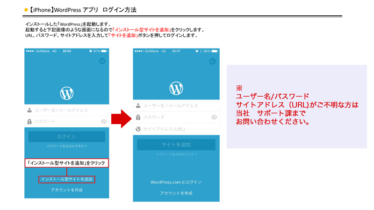Tap the サイトを追加 button
Screen dimensions: 374x210
[176, 145]
